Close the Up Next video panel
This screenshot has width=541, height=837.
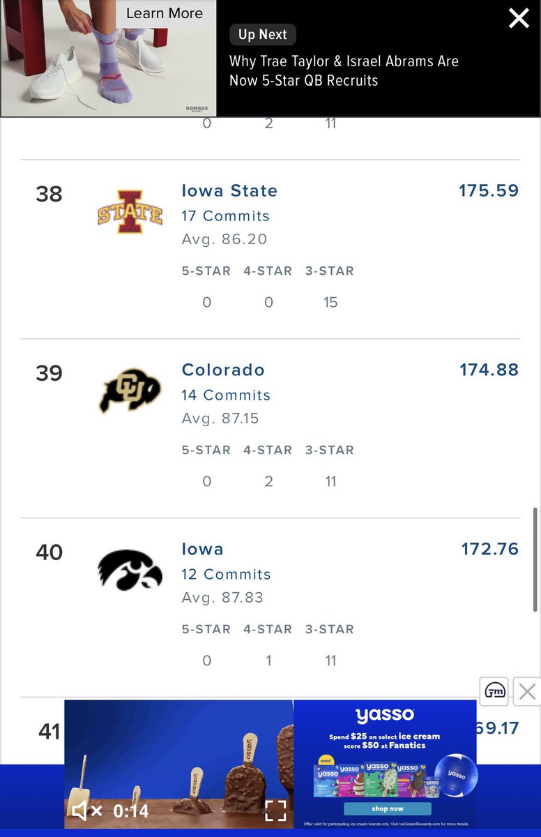tap(519, 18)
